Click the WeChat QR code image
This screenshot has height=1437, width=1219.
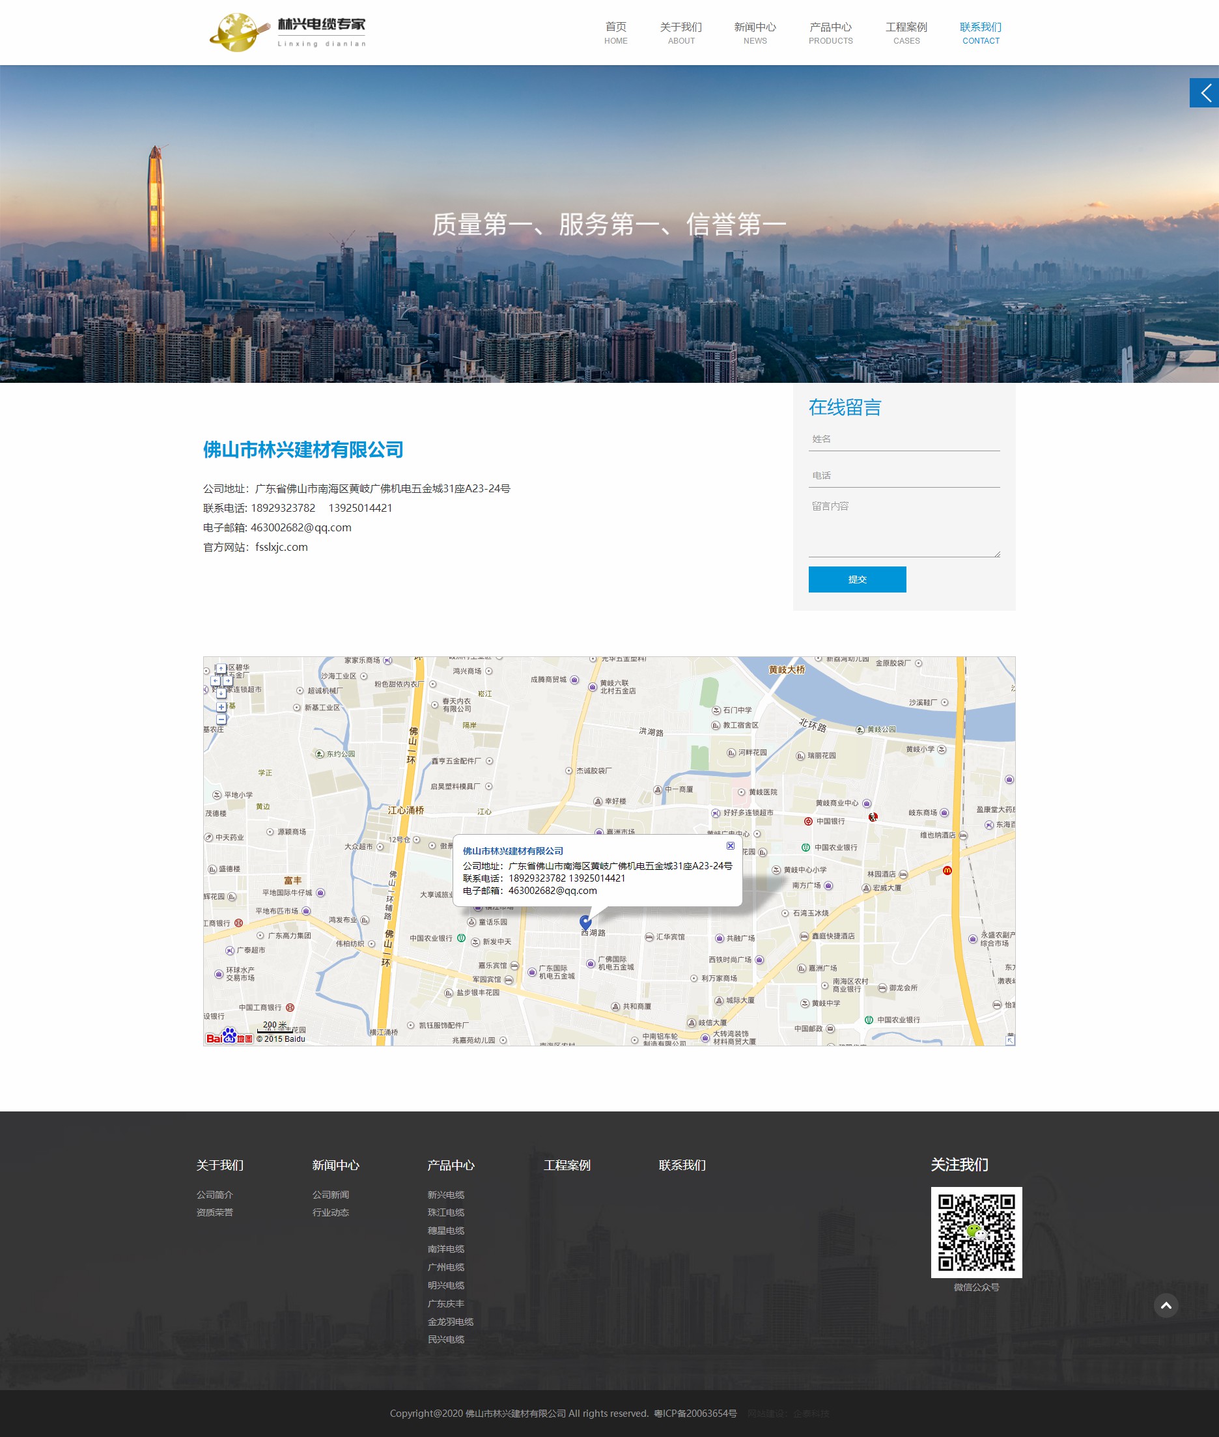tap(975, 1233)
